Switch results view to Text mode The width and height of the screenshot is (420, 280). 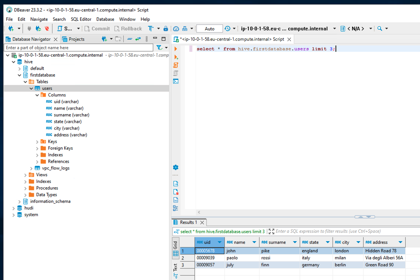(x=176, y=269)
